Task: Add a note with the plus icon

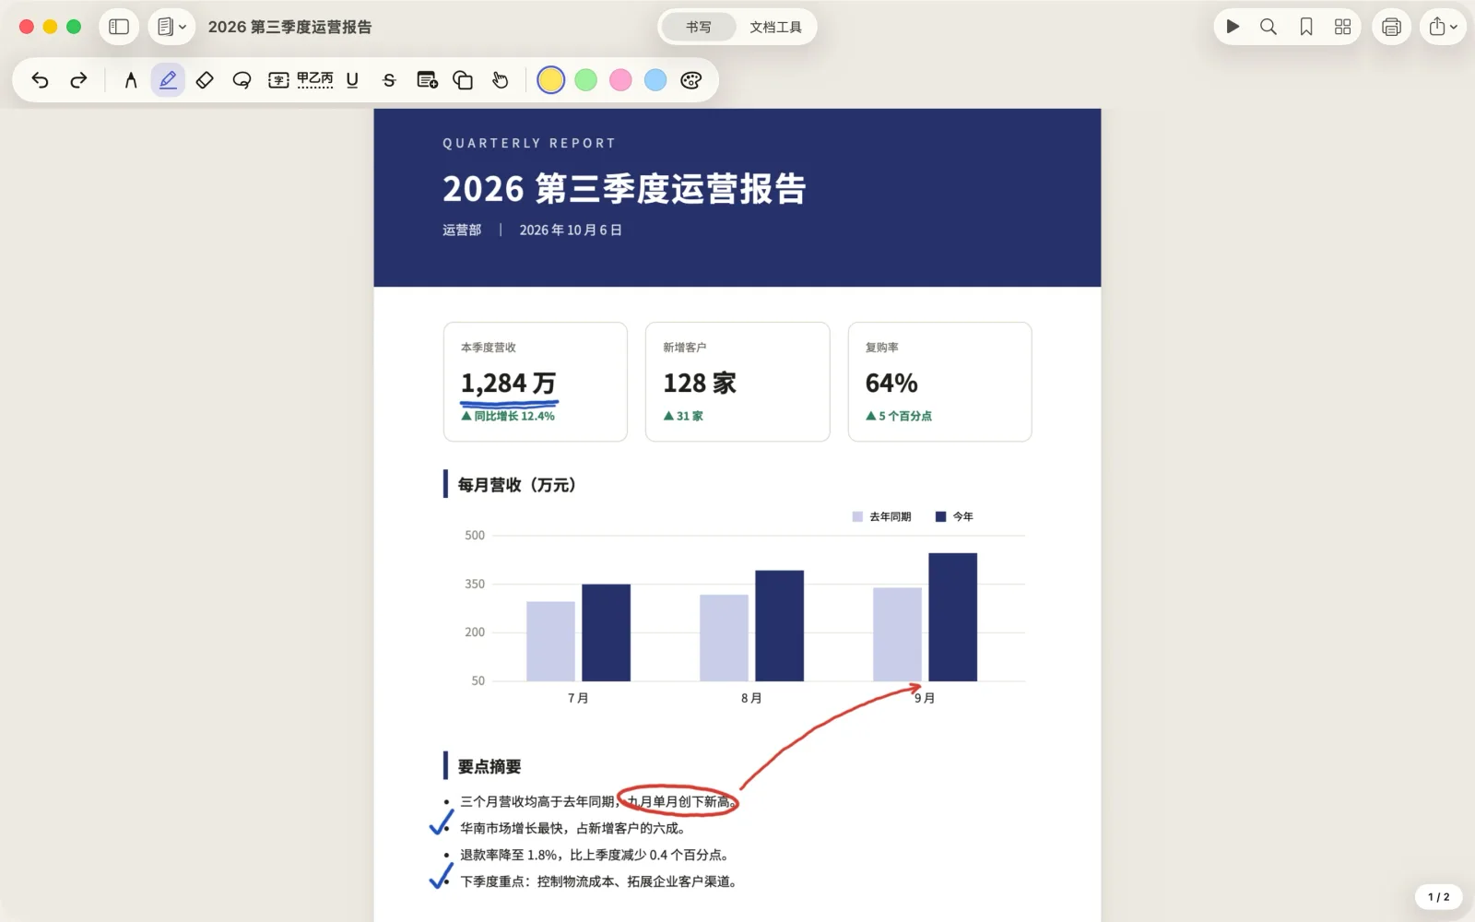Action: tap(427, 80)
